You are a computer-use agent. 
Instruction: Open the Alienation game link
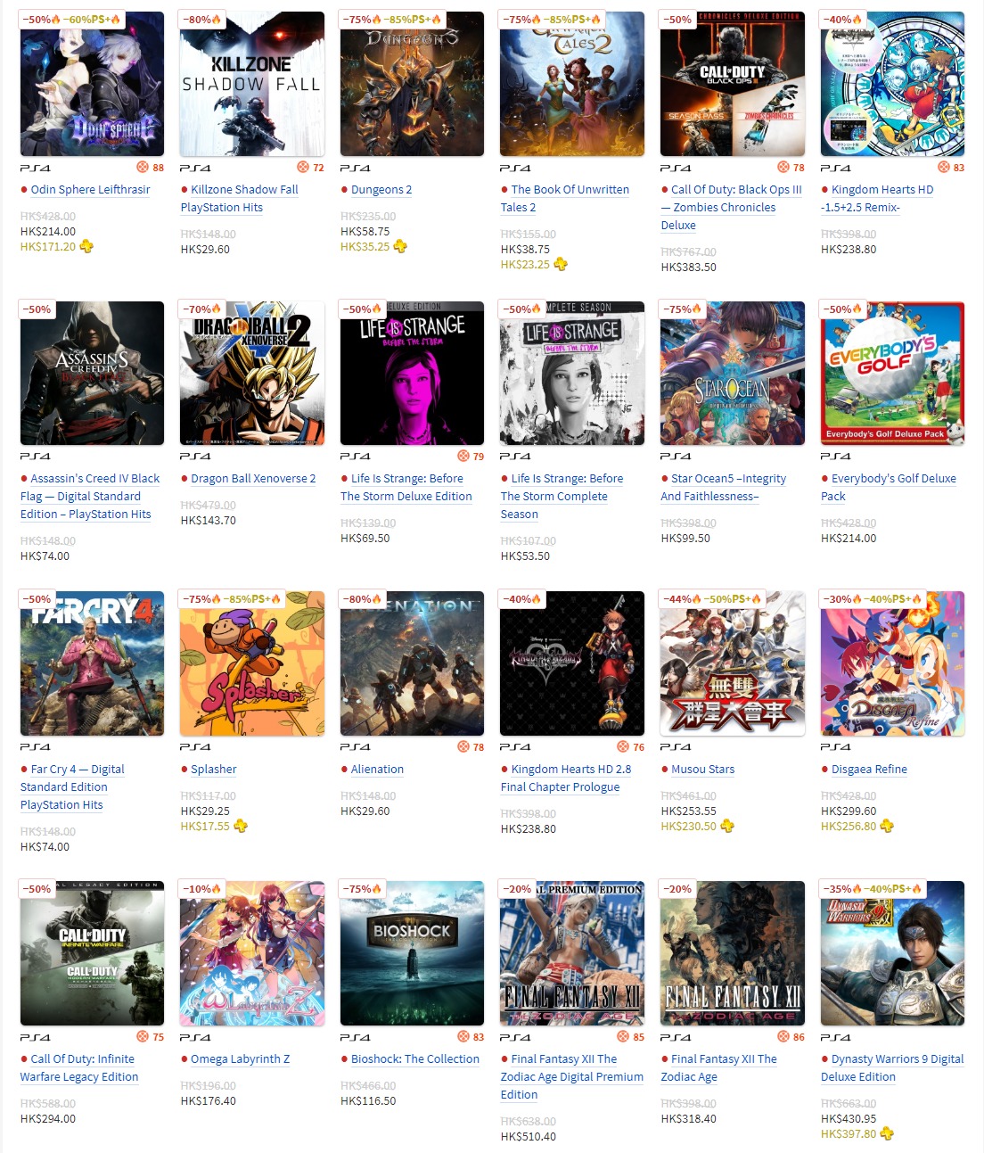(377, 769)
